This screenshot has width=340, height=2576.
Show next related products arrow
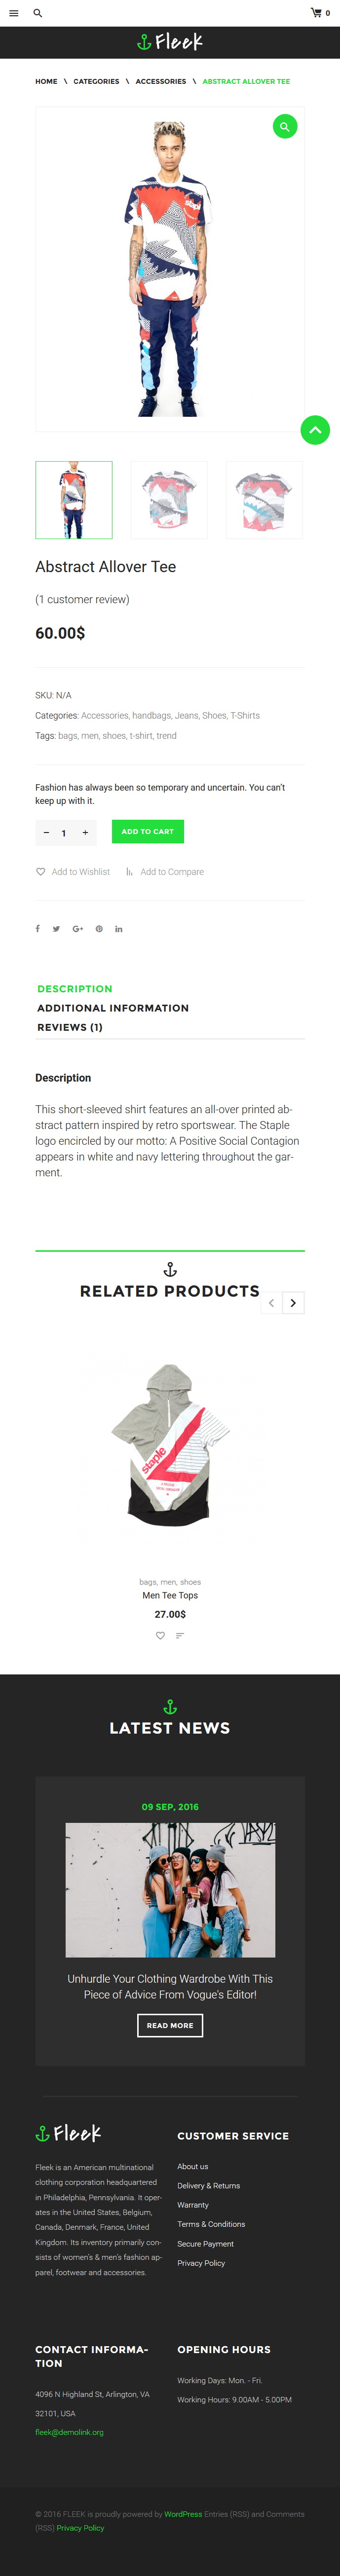pos(293,1303)
